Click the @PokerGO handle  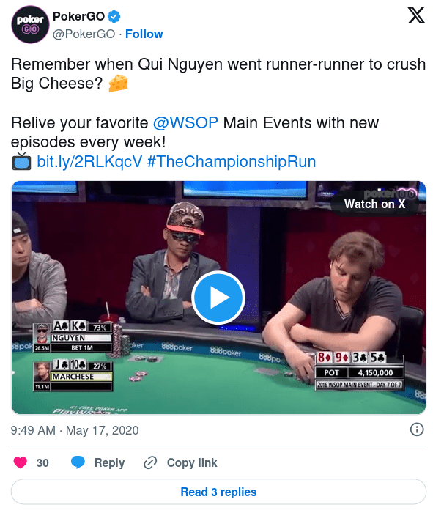tap(84, 34)
